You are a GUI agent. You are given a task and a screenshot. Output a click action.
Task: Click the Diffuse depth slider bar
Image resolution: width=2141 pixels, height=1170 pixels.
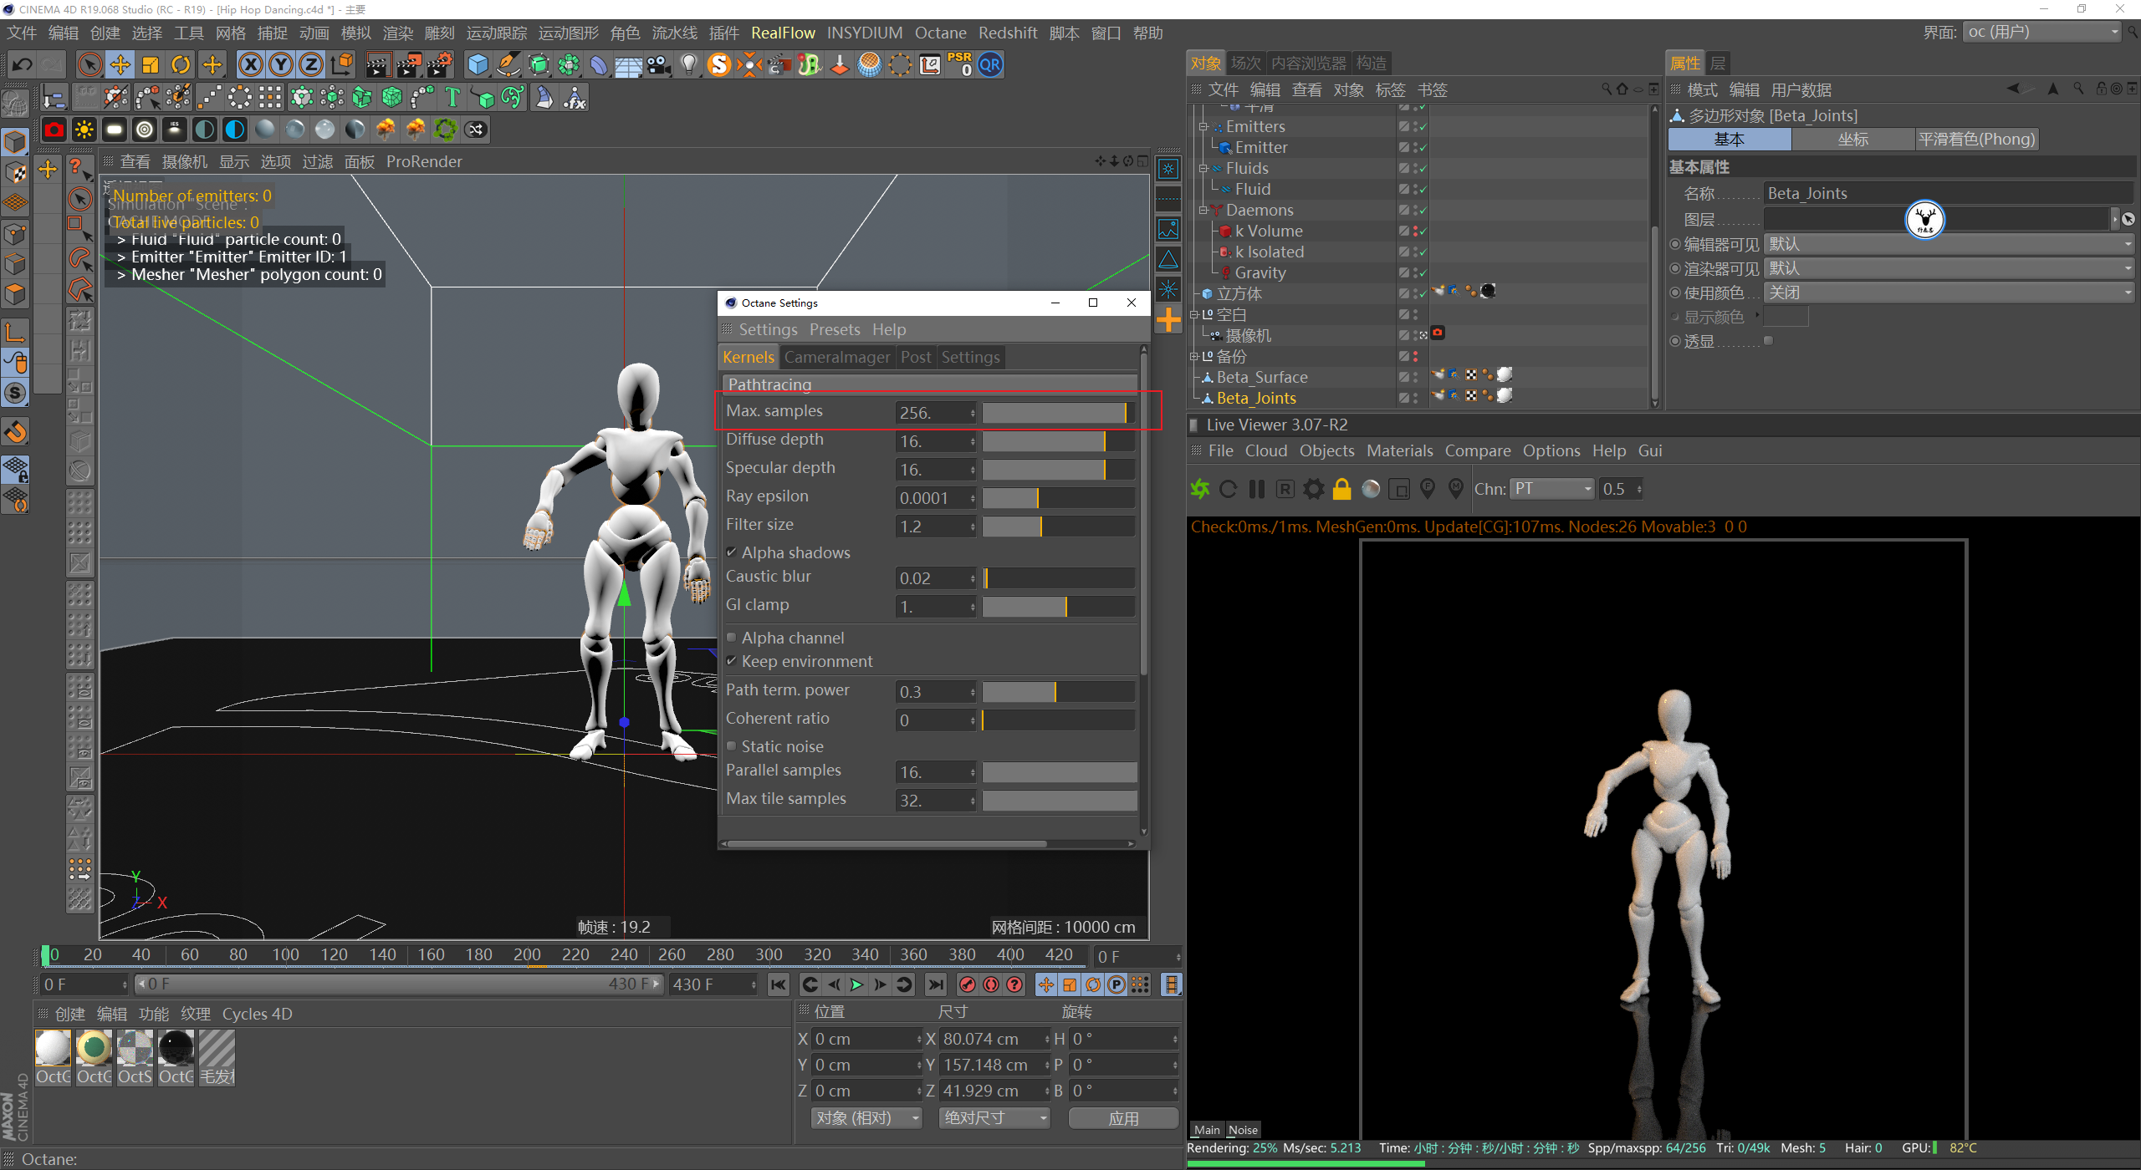pos(1058,440)
